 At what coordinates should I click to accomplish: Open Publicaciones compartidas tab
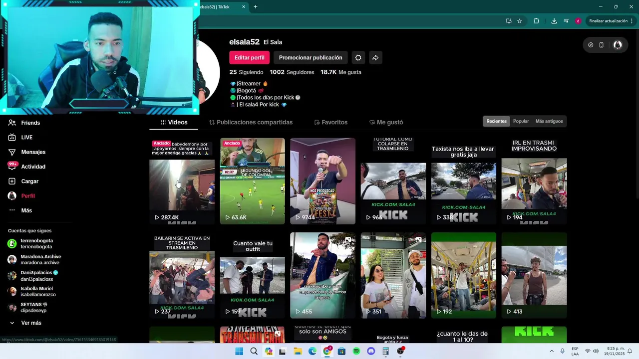tap(251, 122)
